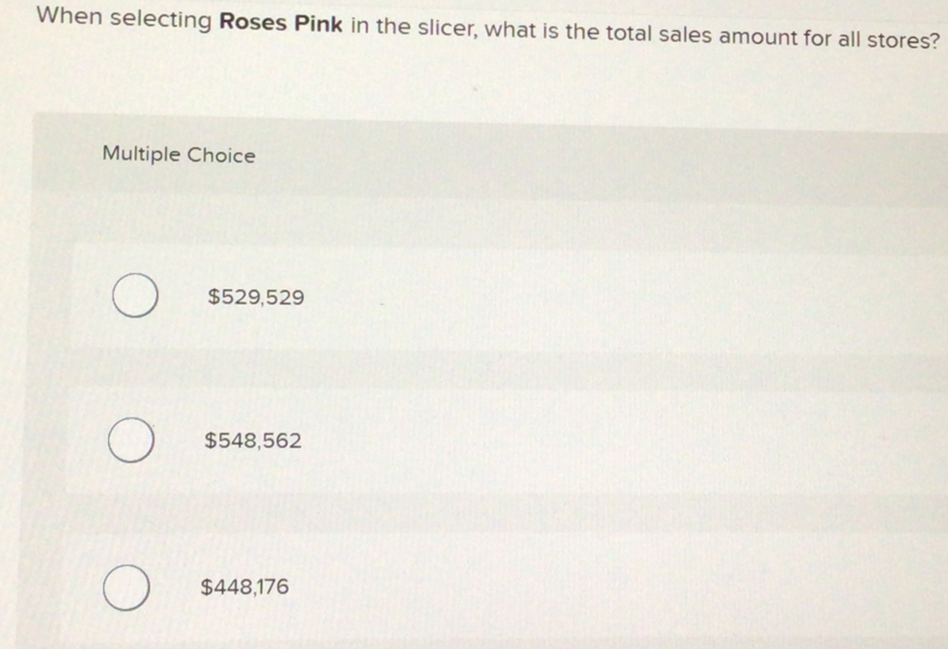This screenshot has width=948, height=649.
Task: Click the Multiple Choice label
Action: [180, 153]
